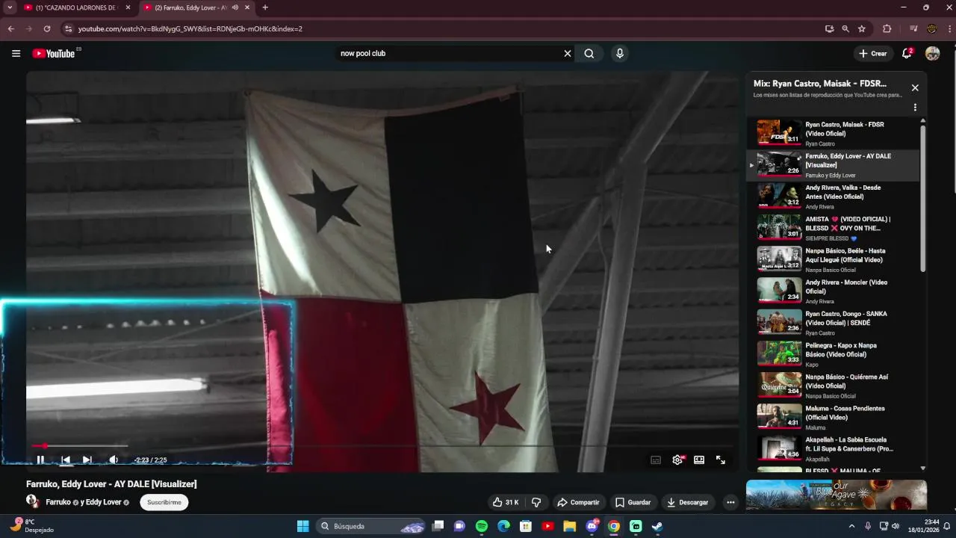Open the YouTube hamburger guide menu
Screen dimensions: 956x538
[x=16, y=53]
